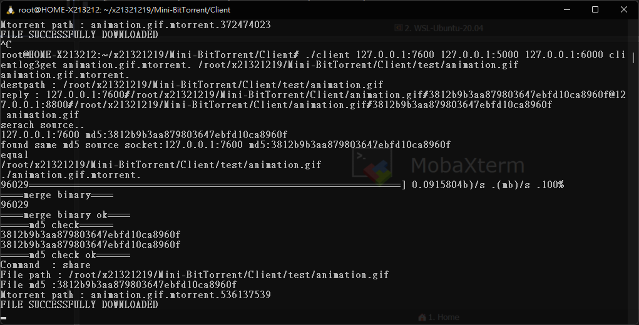Click the Tux penguin icon in title bar
The height and width of the screenshot is (325, 639).
[11, 10]
